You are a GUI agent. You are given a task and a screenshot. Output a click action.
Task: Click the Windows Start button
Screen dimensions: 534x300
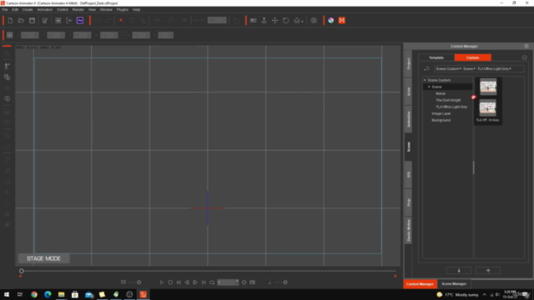point(7,294)
